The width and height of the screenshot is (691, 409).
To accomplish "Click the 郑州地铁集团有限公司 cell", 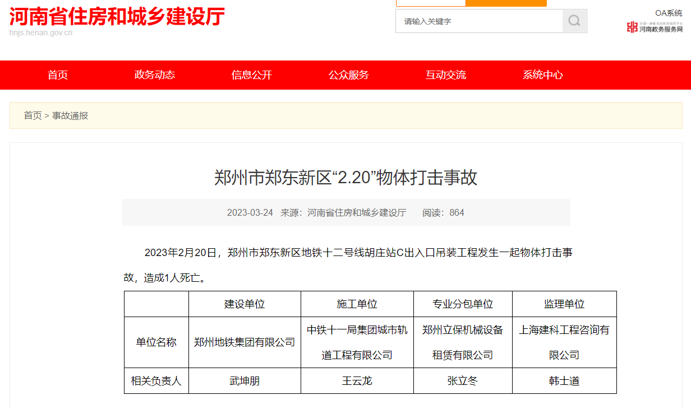I will (x=245, y=342).
